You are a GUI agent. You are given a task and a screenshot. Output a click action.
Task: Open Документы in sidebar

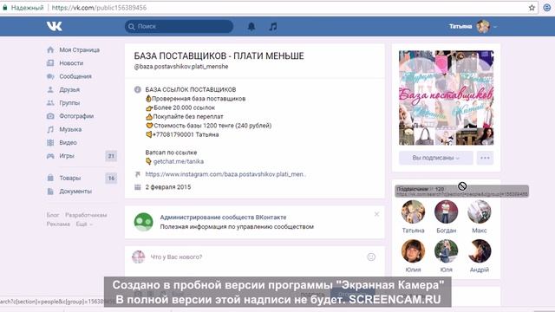click(75, 192)
